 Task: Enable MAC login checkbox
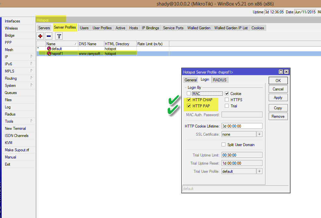(189, 93)
